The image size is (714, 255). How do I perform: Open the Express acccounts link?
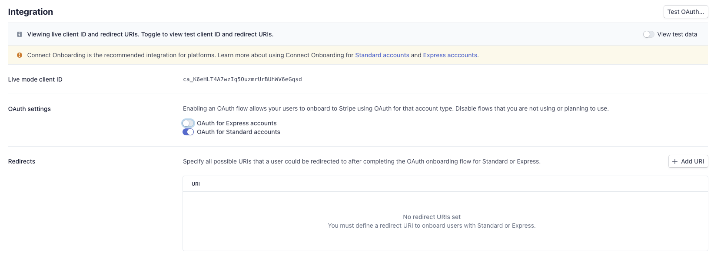450,55
